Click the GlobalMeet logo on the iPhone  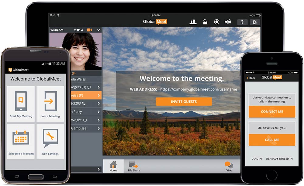[271, 77]
